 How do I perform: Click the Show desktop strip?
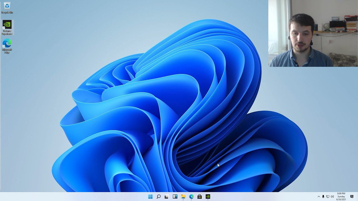pyautogui.click(x=357, y=197)
